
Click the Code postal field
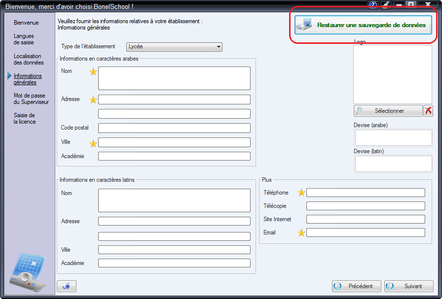(x=174, y=128)
